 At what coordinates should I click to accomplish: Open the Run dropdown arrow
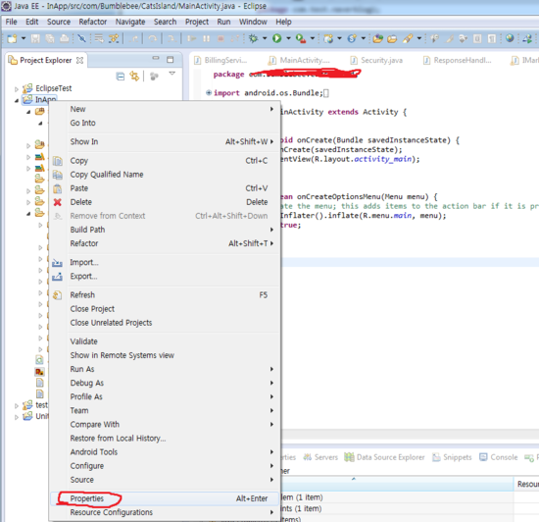(288, 38)
